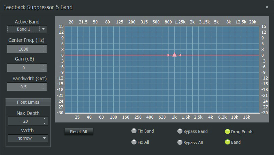Click the 'Active Band' label
274x155 pixels.
[x=27, y=22]
